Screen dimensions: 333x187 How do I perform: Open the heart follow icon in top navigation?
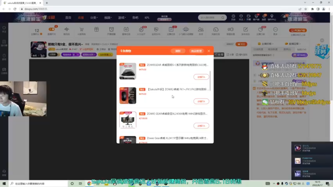(x=241, y=16)
